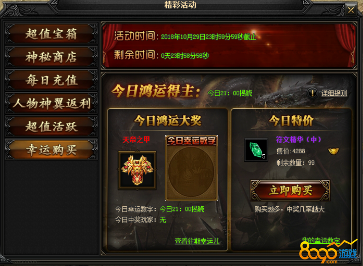
Task: Click the gold ingot currency icon
Action: pyautogui.click(x=334, y=151)
